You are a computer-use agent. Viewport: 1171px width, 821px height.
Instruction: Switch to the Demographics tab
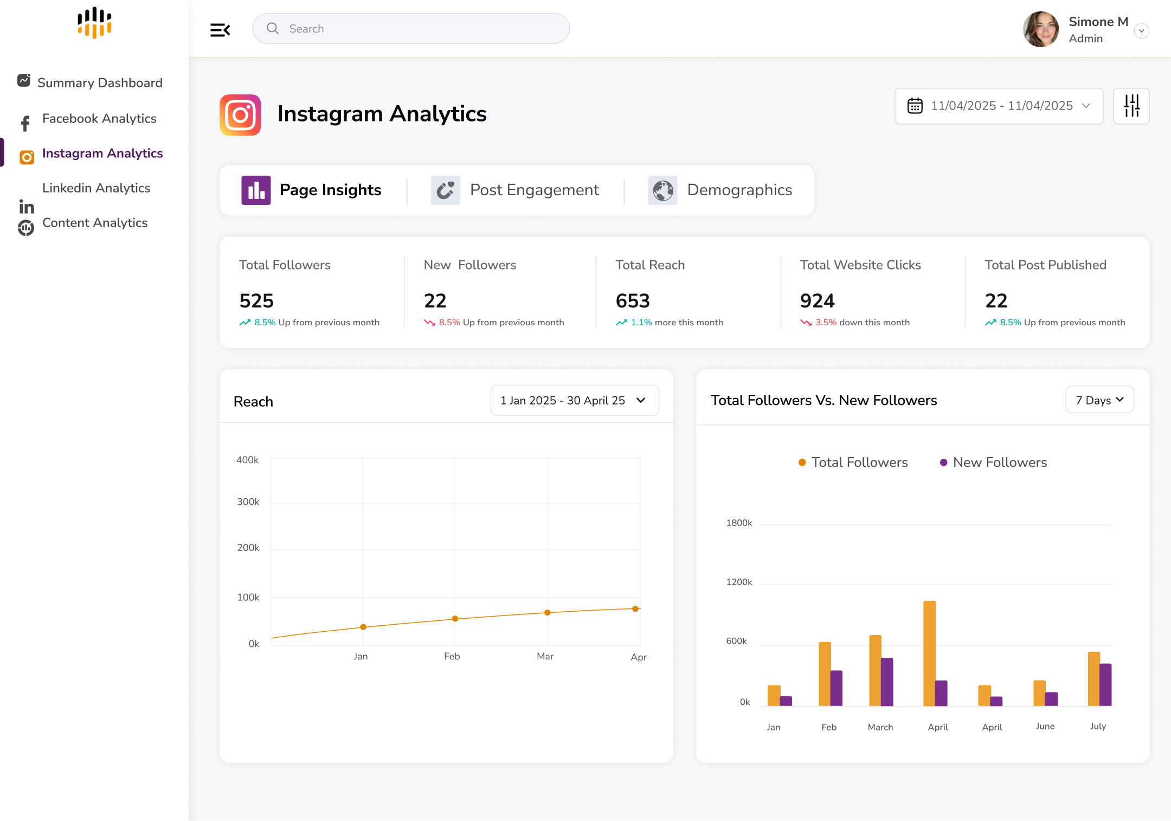click(720, 190)
